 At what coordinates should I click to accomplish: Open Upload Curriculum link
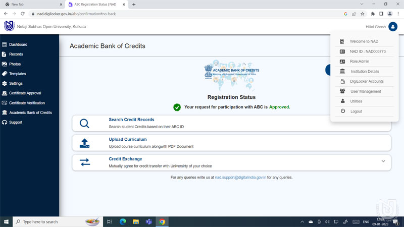pyautogui.click(x=128, y=139)
